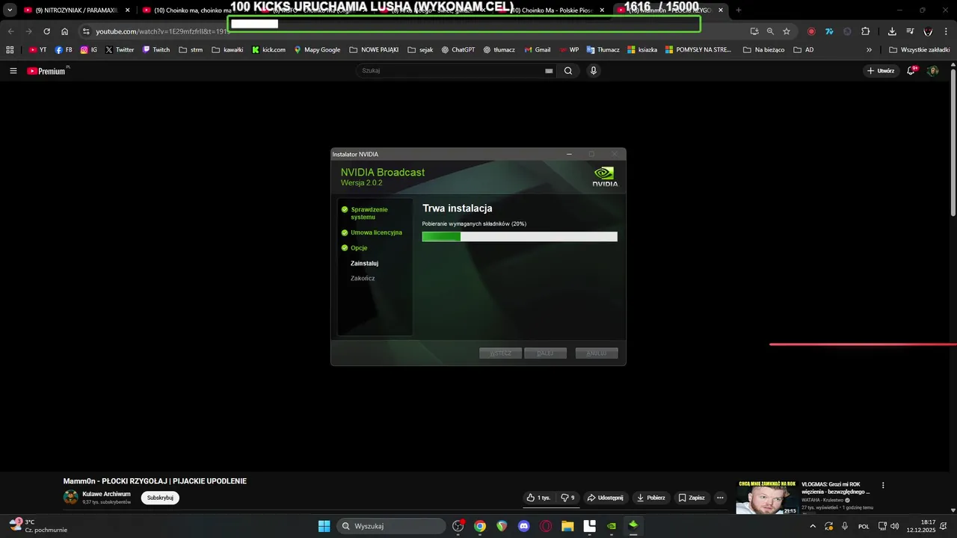
Task: Click the Pobierz download button
Action: [651, 498]
